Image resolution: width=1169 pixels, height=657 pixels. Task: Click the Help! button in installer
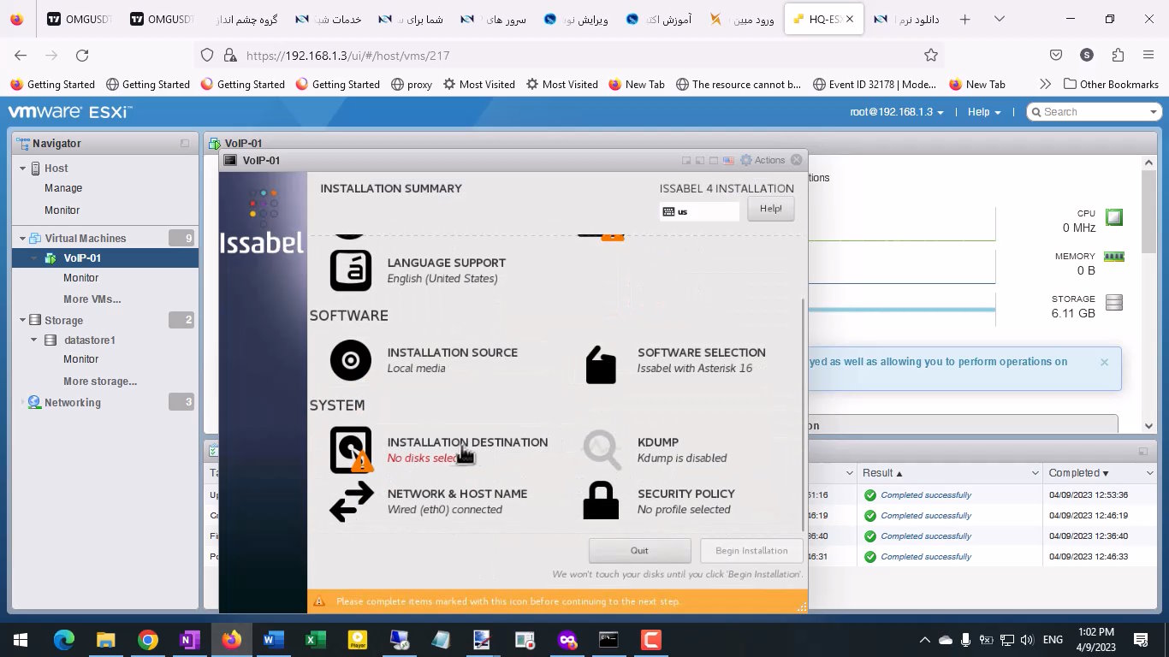click(x=770, y=209)
